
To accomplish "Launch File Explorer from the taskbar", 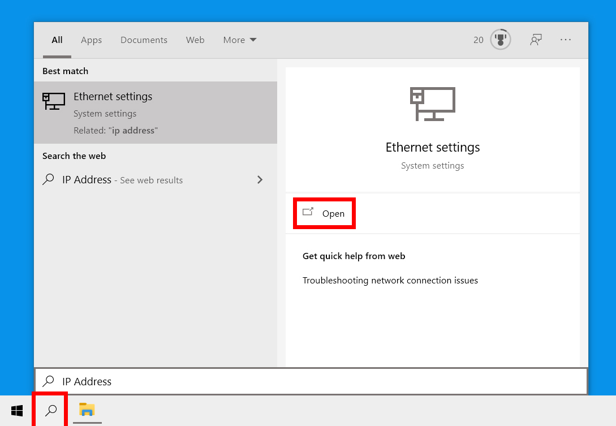I will (87, 410).
